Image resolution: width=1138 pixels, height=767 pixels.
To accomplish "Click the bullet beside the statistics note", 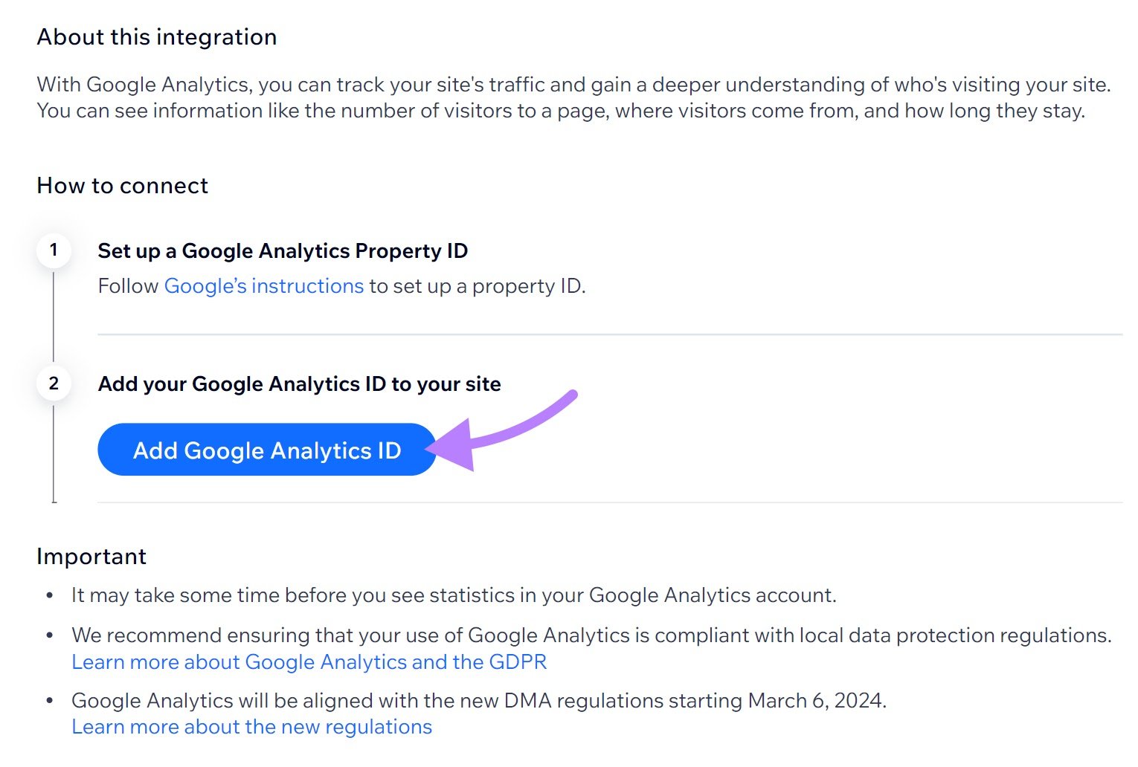I will [x=50, y=595].
